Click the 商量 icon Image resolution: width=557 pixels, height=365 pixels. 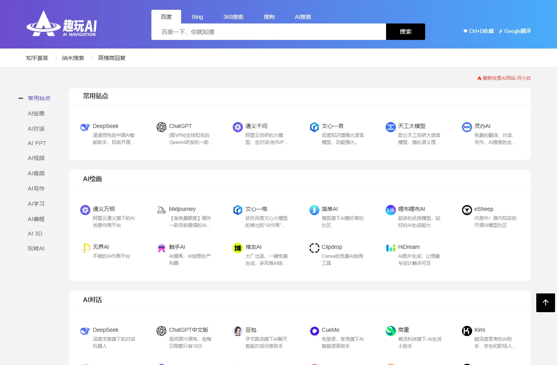391,331
